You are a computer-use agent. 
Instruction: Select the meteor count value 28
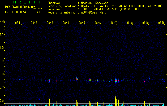click(x=38, y=12)
